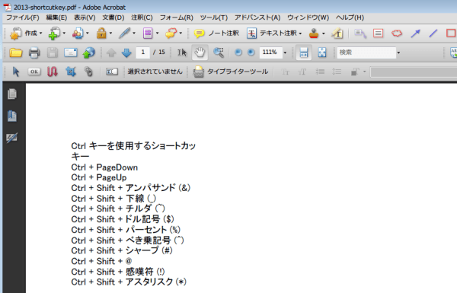Go to next page down arrow

(x=126, y=53)
